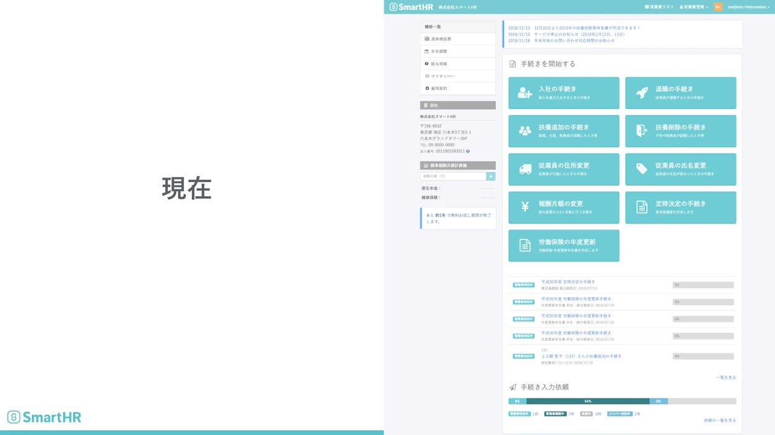Open the 報酬月額の変更 yen-icon card
The width and height of the screenshot is (775, 435).
point(563,207)
